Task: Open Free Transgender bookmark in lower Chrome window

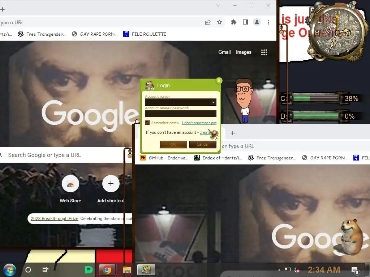Action: [272, 158]
